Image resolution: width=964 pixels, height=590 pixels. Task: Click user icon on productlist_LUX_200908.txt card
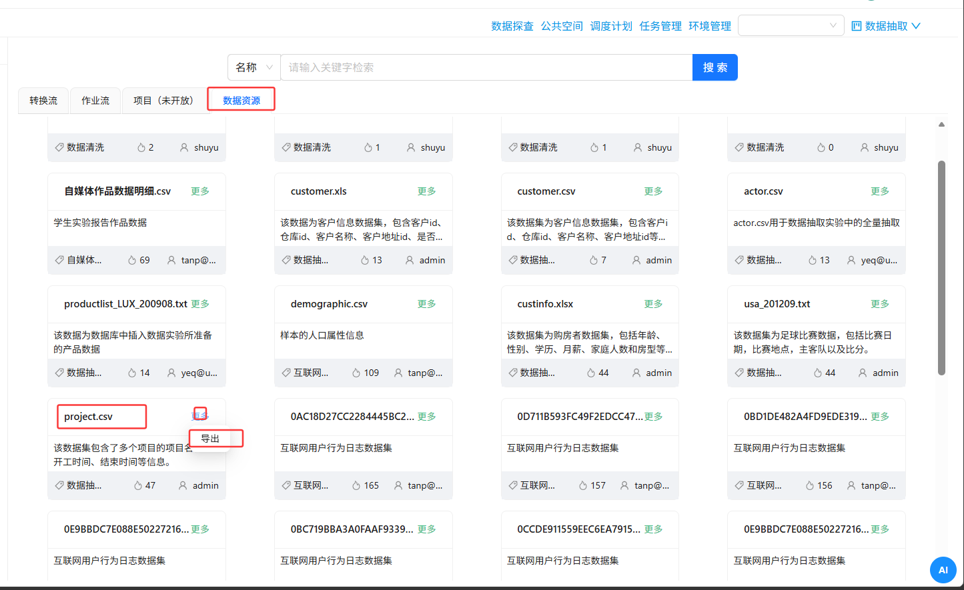[x=171, y=373]
